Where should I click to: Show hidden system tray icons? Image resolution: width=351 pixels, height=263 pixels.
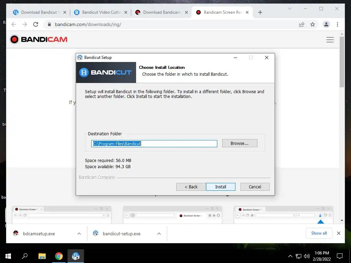(x=290, y=256)
